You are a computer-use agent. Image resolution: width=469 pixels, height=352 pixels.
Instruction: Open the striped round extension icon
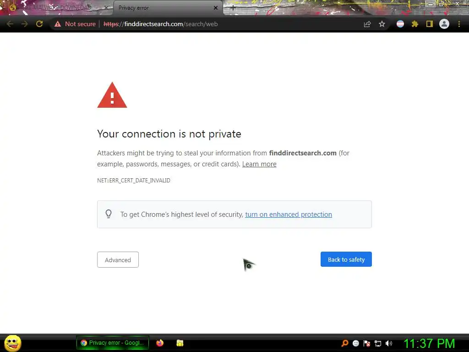tap(400, 24)
